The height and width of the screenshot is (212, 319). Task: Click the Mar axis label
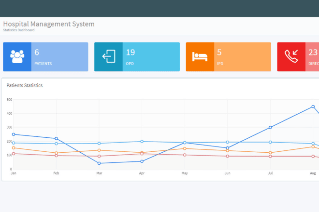[x=99, y=173]
